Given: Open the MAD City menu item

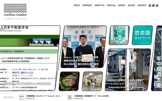Looking at the screenshot, I should 111,5.
